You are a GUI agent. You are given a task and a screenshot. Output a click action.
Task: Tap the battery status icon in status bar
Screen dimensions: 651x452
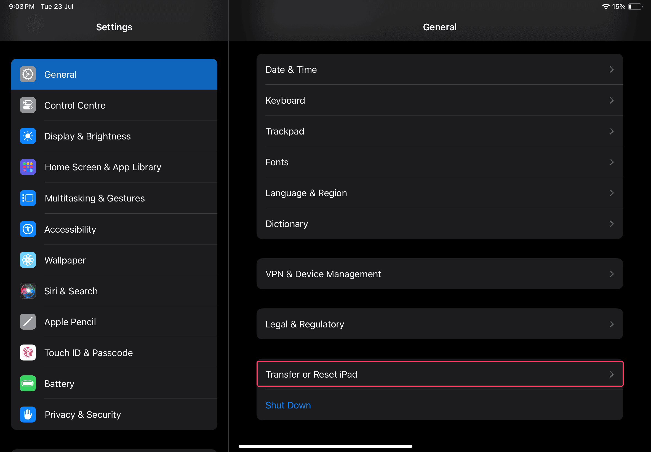(x=635, y=7)
